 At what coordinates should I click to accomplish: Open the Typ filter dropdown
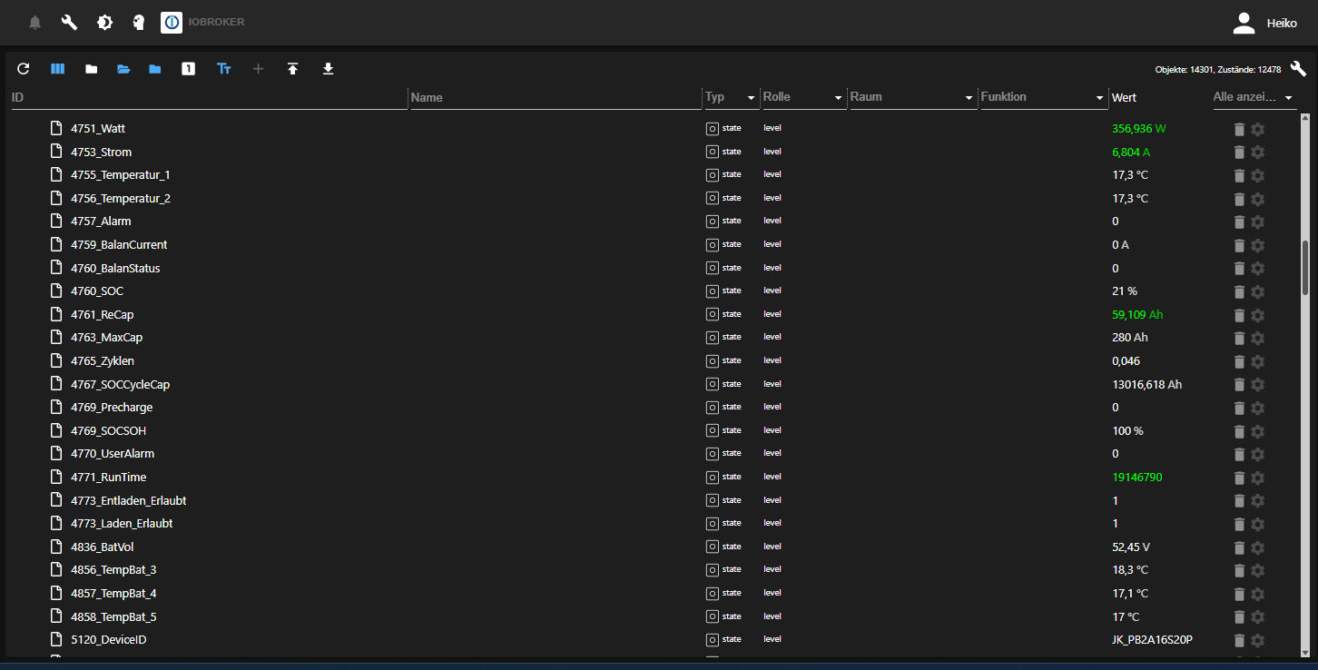751,97
